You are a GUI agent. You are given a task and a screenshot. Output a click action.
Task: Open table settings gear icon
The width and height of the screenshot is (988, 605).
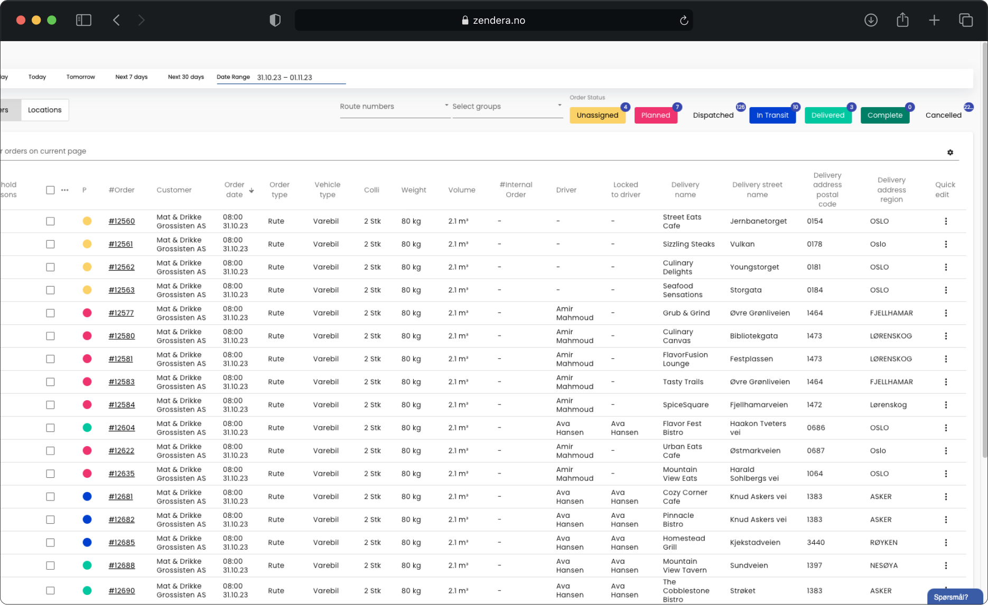click(950, 153)
